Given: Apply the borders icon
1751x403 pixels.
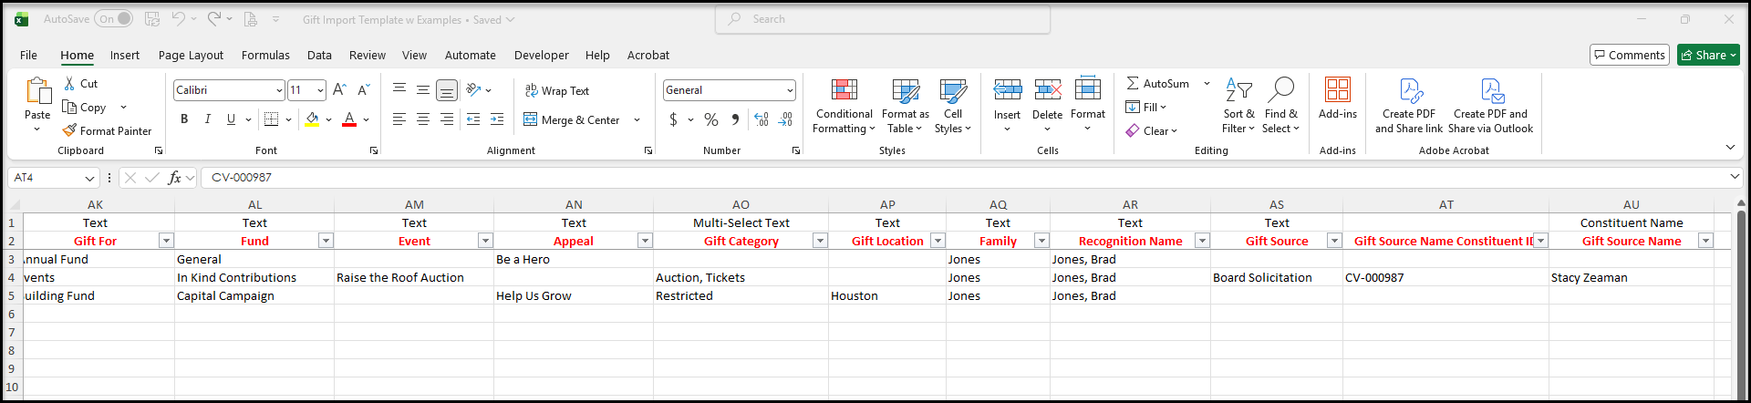Looking at the screenshot, I should coord(271,119).
